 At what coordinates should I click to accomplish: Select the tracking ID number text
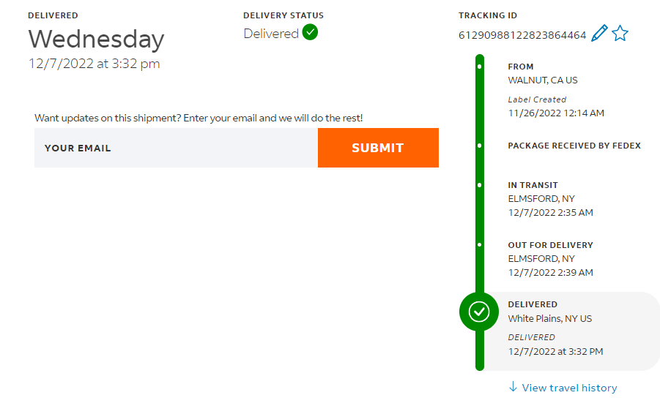click(522, 35)
